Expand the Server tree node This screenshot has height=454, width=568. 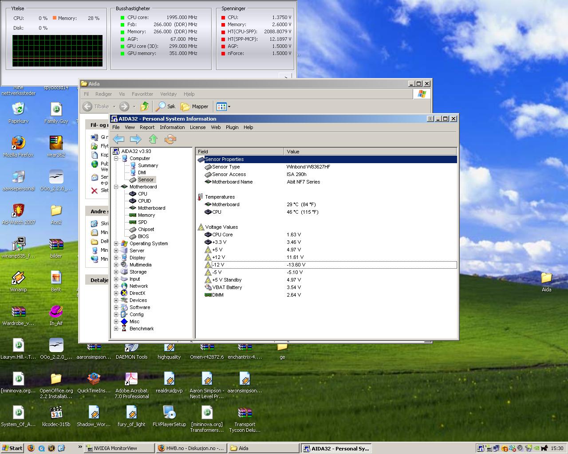click(x=116, y=250)
